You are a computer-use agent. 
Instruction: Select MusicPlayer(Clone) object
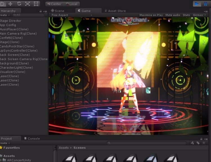point(14,29)
